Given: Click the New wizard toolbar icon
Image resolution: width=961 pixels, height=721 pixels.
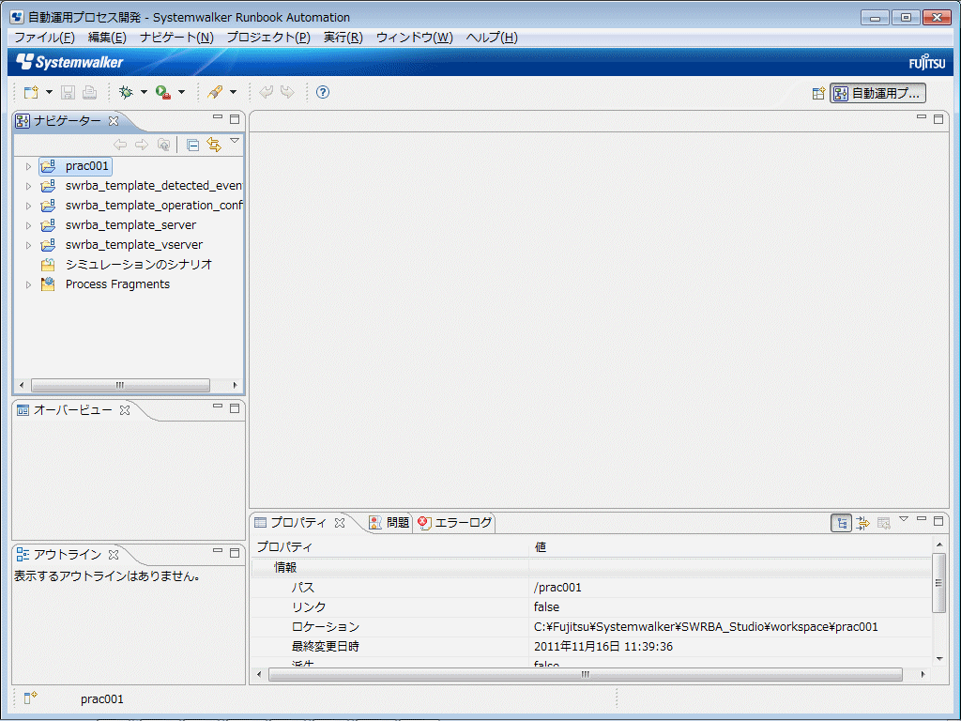Looking at the screenshot, I should pos(31,93).
